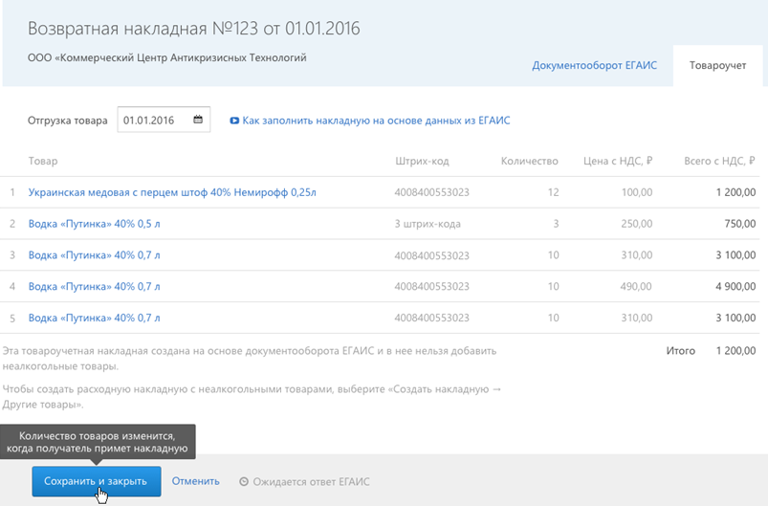Click price 490,00 in row 4
Viewport: 768px width, 506px height.
pos(636,287)
